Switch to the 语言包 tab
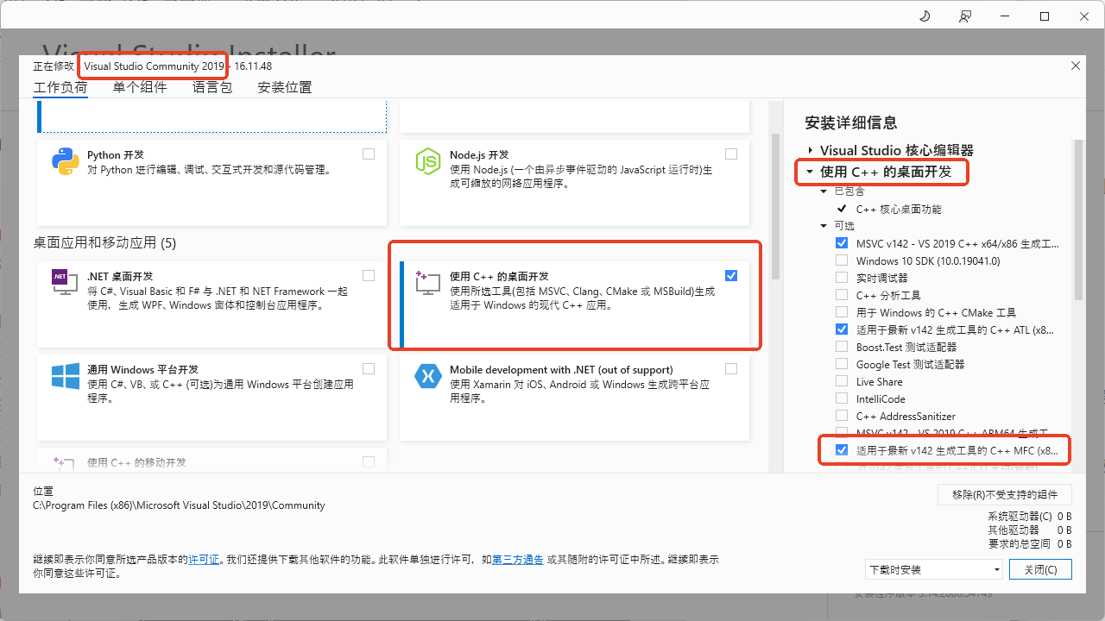The width and height of the screenshot is (1105, 621). click(x=212, y=87)
